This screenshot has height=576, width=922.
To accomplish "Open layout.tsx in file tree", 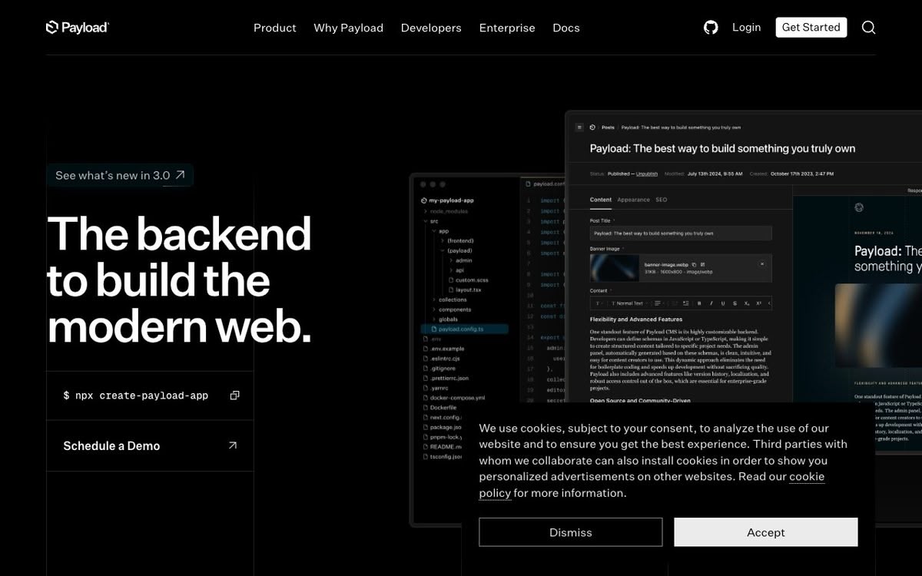I will [466, 290].
